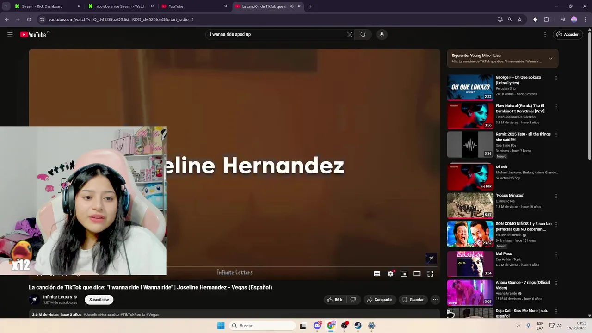Open the player settings gear
This screenshot has width=592, height=333.
390,274
